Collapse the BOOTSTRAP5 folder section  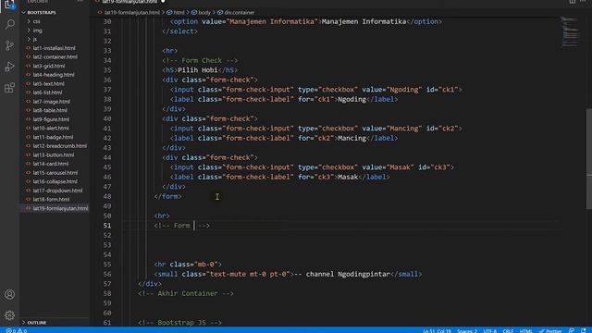pyautogui.click(x=42, y=12)
